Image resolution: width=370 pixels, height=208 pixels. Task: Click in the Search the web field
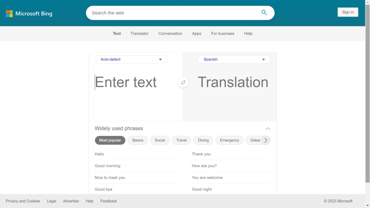[173, 13]
